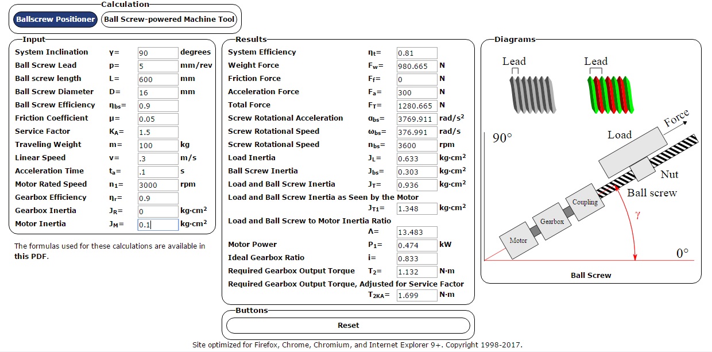Viewport: 712px width, 352px height.
Task: Select the Ideal Gearbox Ratio result
Action: pyautogui.click(x=417, y=258)
